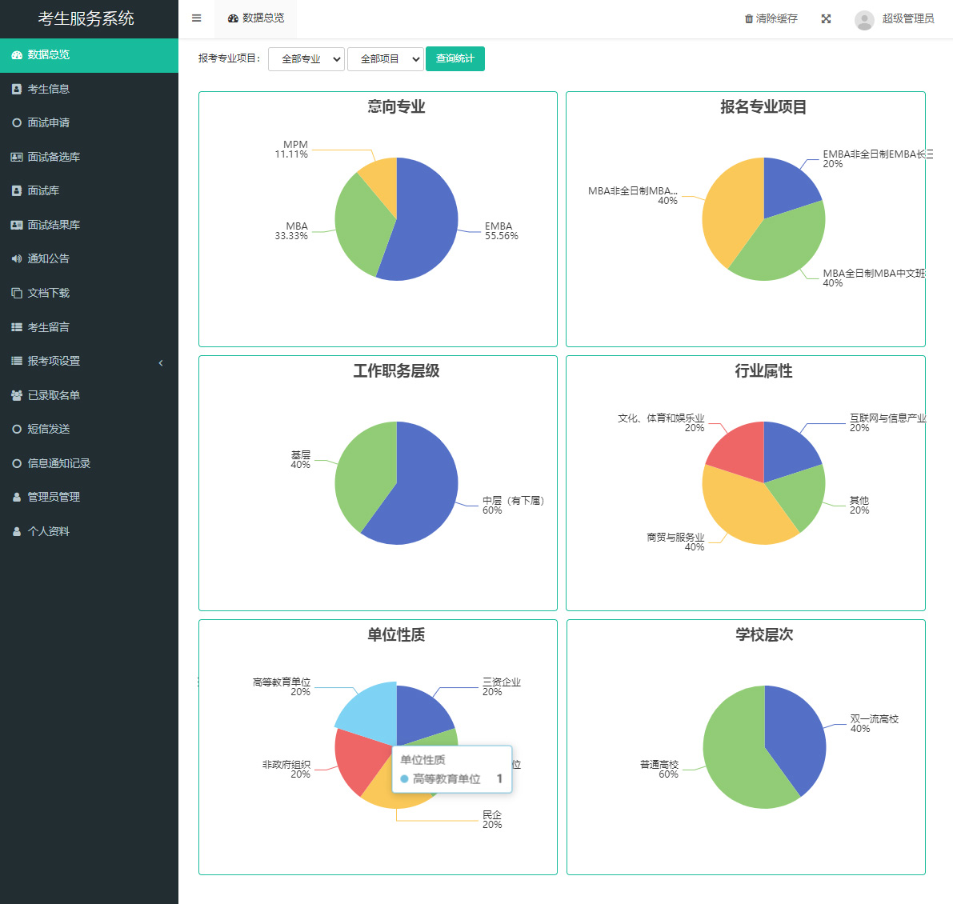Click the 已录取名单 group icon
The height and width of the screenshot is (904, 953).
point(16,395)
